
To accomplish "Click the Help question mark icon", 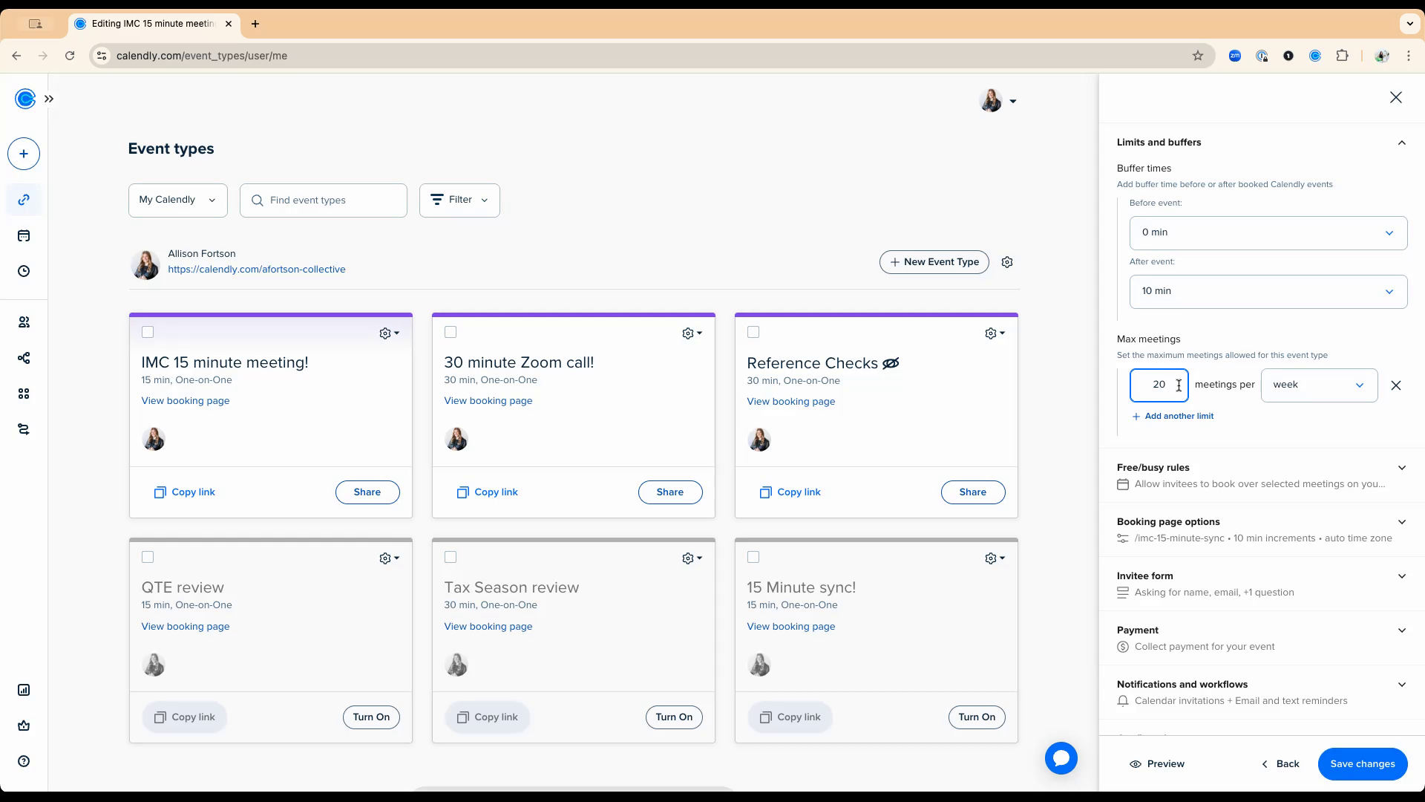I will [x=24, y=761].
